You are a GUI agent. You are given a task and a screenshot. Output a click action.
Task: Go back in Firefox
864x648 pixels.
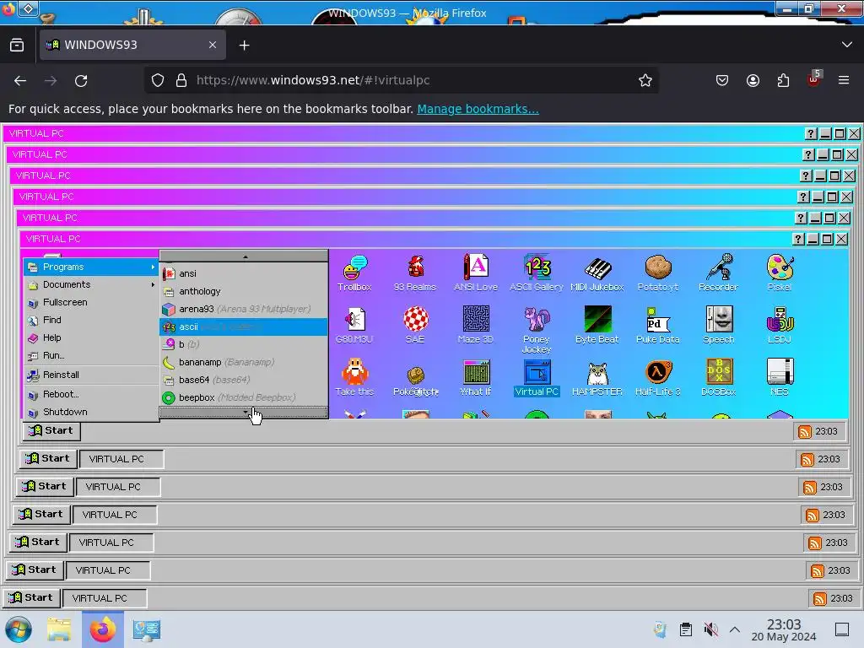click(20, 80)
